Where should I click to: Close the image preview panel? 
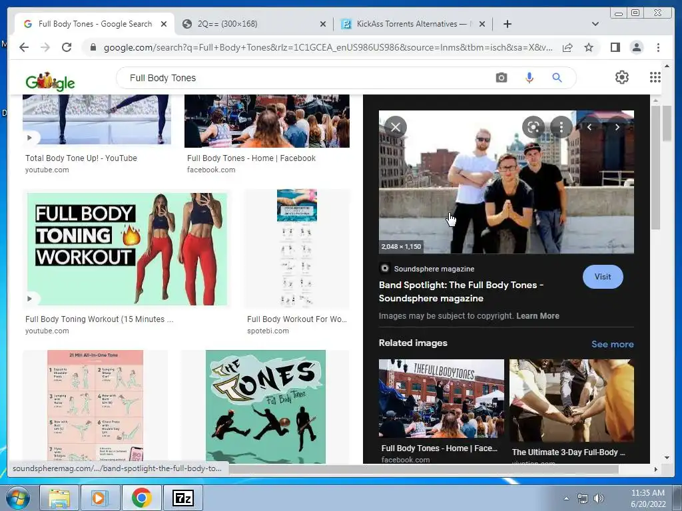click(396, 127)
